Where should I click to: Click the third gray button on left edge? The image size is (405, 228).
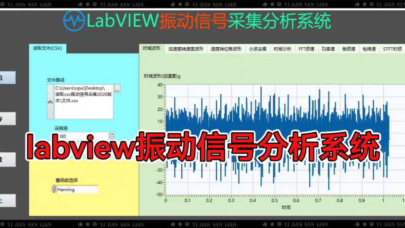coord(8,159)
